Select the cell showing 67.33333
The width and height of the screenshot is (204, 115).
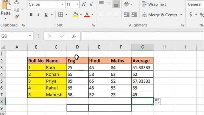(x=142, y=81)
